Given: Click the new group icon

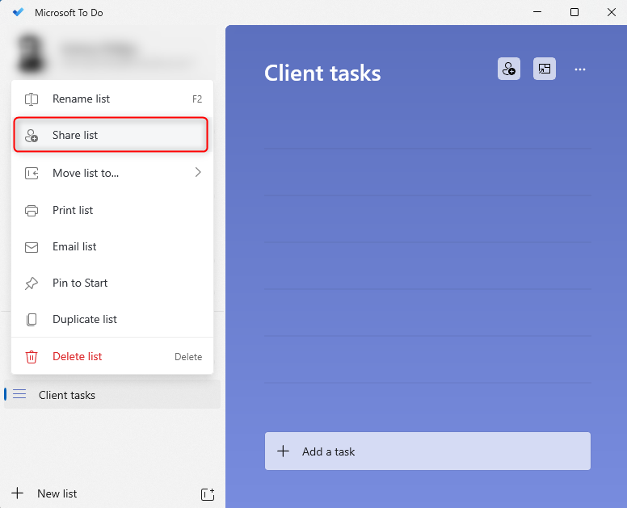Looking at the screenshot, I should [207, 493].
